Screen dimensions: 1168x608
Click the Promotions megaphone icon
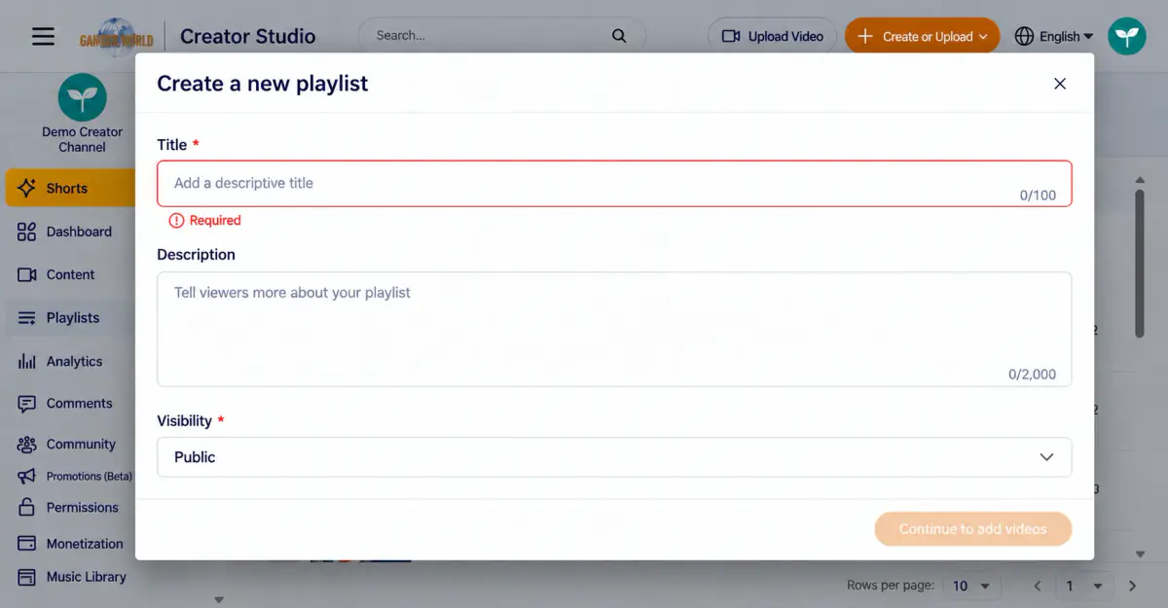coord(27,477)
